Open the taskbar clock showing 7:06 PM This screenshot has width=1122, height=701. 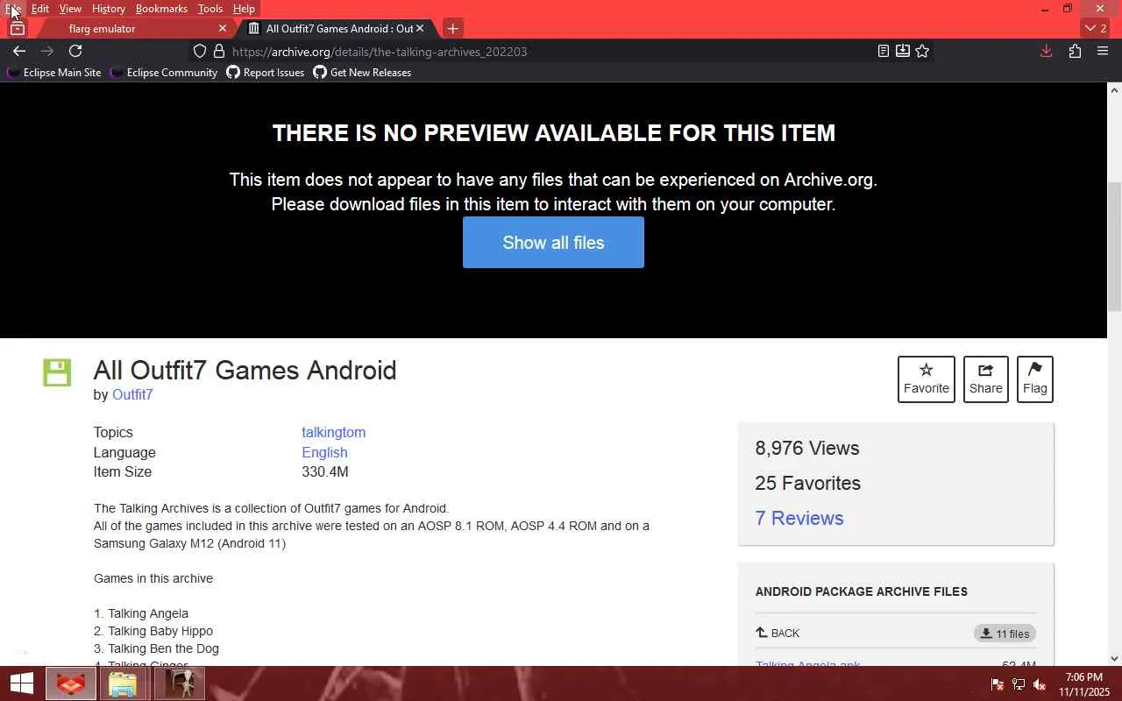click(x=1084, y=684)
